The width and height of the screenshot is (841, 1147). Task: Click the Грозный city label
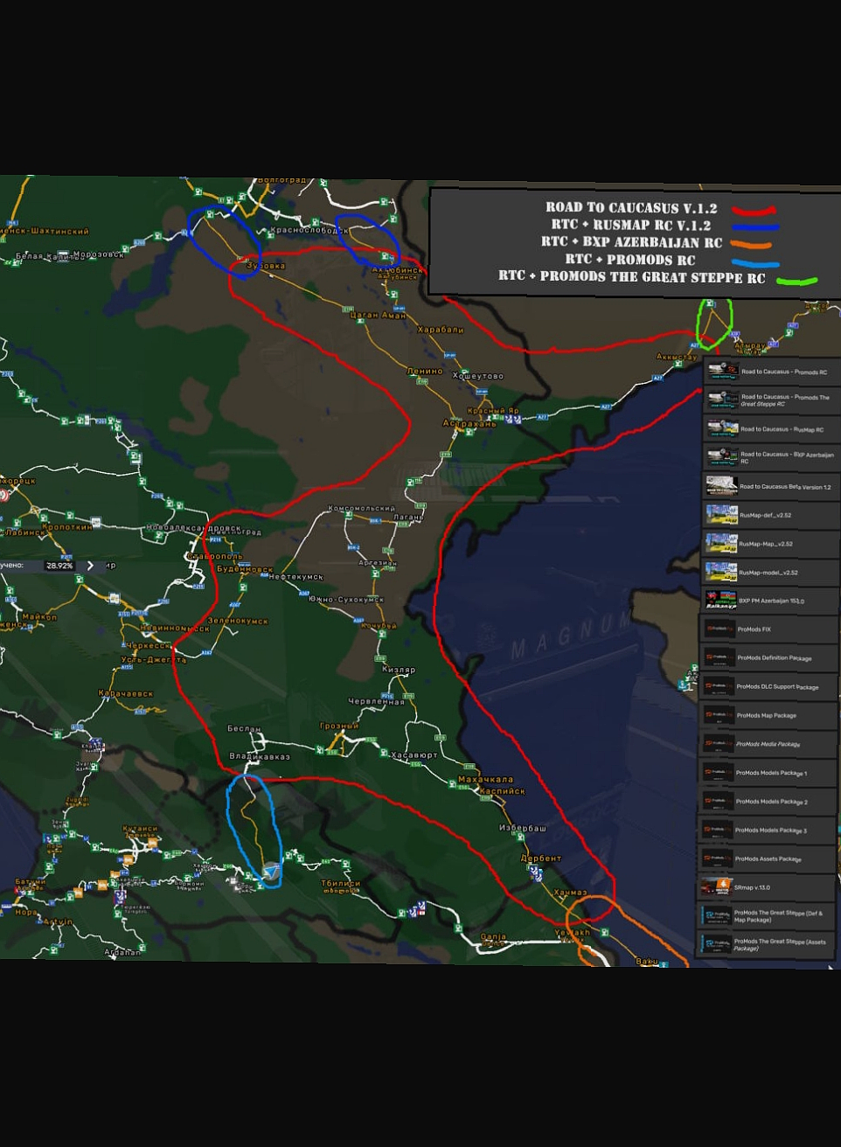coord(339,726)
